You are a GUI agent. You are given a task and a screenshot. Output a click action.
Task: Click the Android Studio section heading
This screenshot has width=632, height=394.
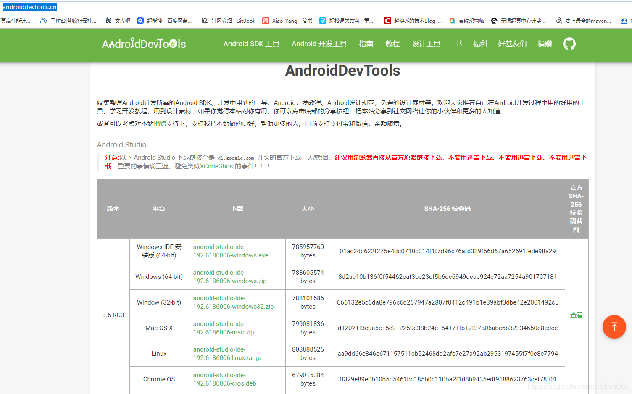click(x=122, y=145)
